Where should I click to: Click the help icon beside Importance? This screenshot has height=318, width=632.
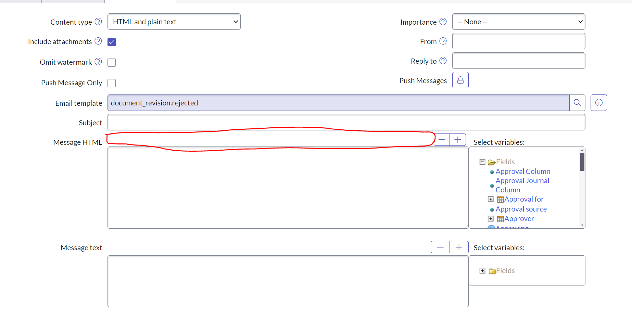click(444, 21)
